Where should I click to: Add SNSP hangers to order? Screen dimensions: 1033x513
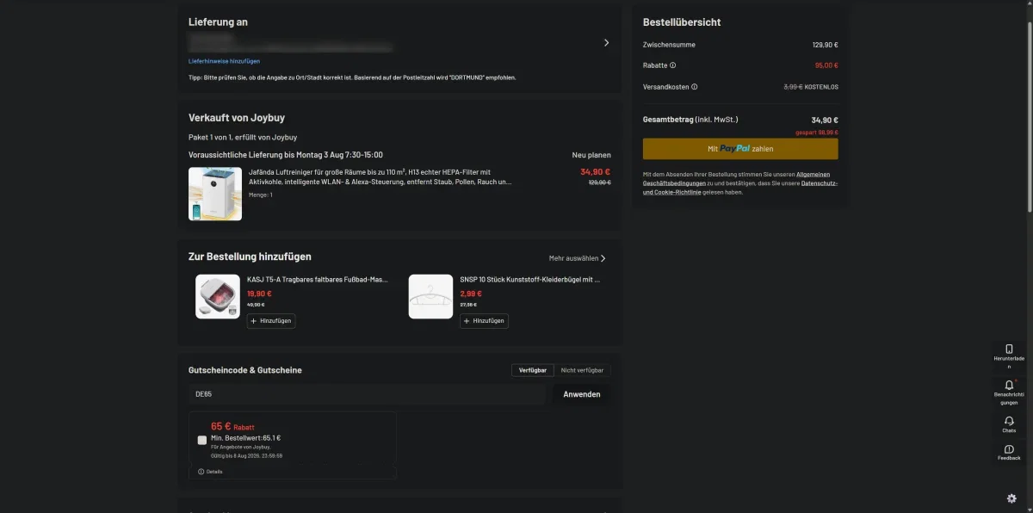pyautogui.click(x=484, y=321)
